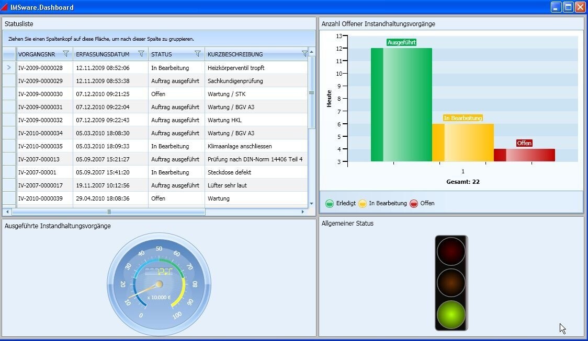Screen dimensions: 588x341
Task: Click the Statusliste panel title
Action: (x=19, y=23)
